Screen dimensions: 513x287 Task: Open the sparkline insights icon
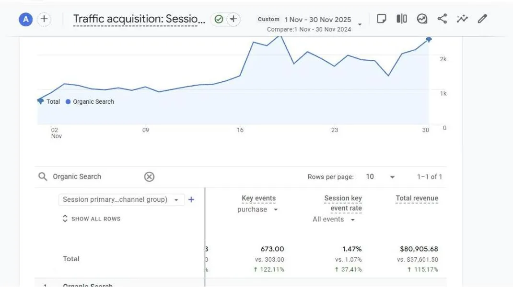(462, 19)
